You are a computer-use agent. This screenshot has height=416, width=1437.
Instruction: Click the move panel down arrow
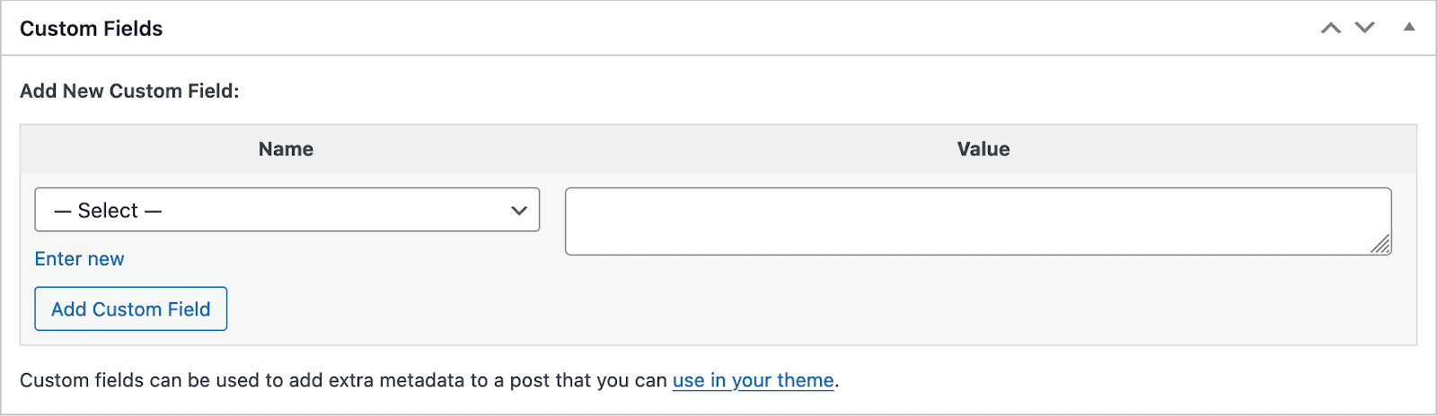[x=1365, y=29]
